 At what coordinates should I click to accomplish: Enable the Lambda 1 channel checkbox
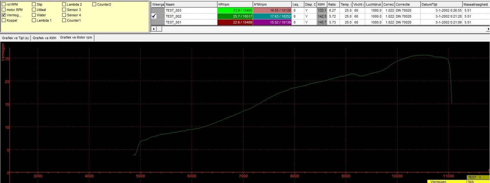(34, 20)
